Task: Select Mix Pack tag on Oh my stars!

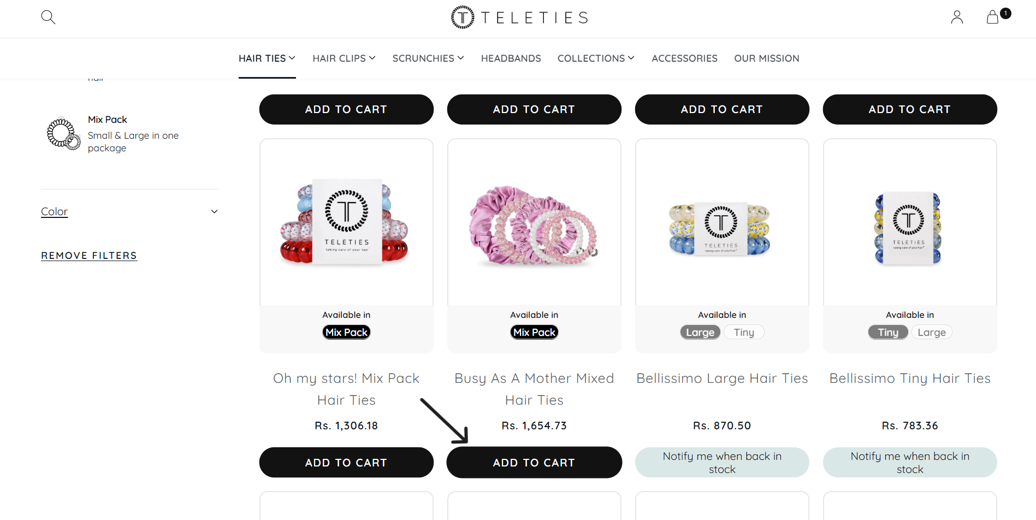Action: (346, 332)
